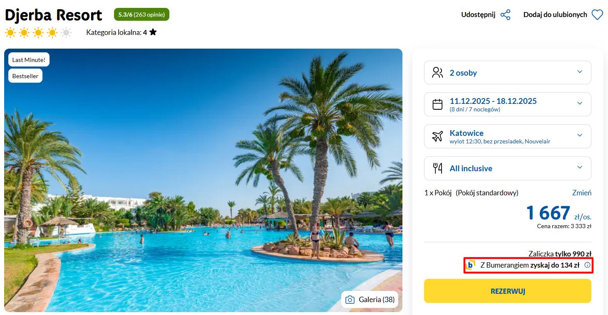Click the Last Minute! tag on photo
608x315 pixels.
click(29, 60)
